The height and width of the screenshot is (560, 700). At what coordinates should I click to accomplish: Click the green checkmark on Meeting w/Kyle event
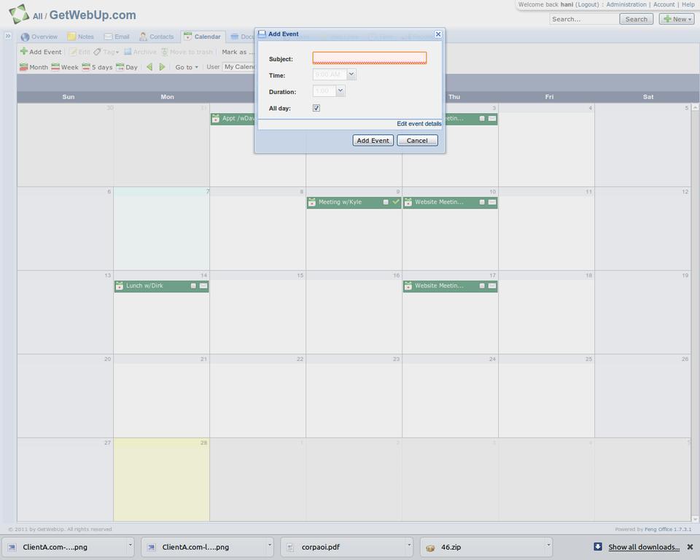point(395,202)
